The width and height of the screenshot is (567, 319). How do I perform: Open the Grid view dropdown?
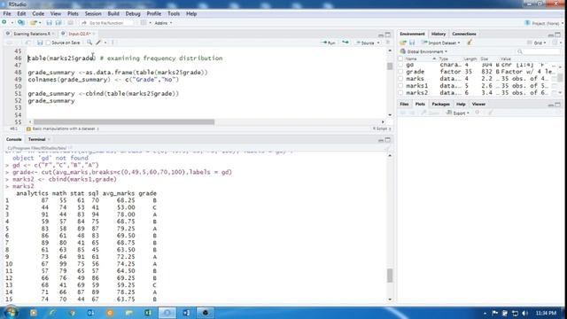point(537,43)
